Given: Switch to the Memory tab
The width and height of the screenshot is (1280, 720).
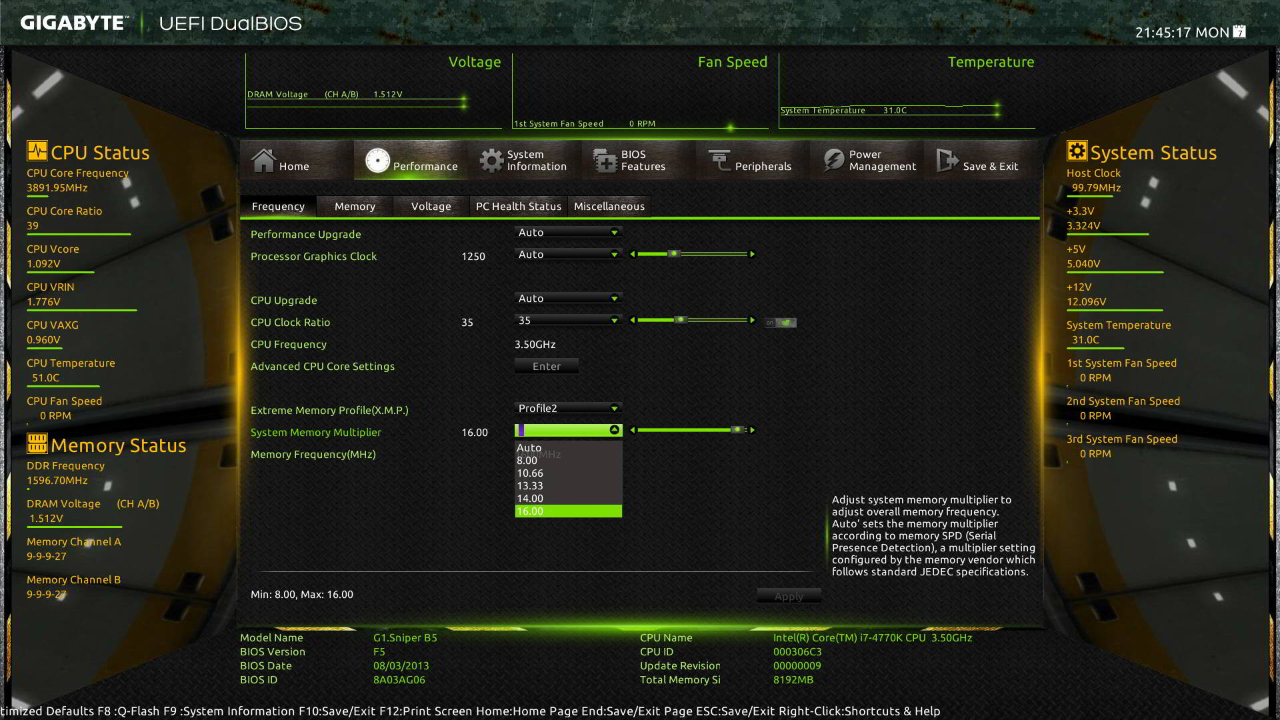Looking at the screenshot, I should point(355,206).
